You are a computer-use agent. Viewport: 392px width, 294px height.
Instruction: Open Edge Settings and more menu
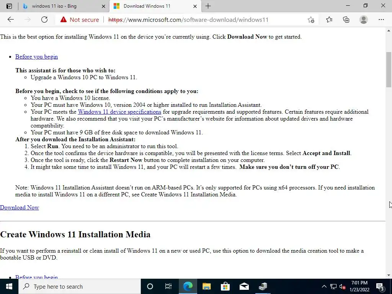(x=381, y=20)
